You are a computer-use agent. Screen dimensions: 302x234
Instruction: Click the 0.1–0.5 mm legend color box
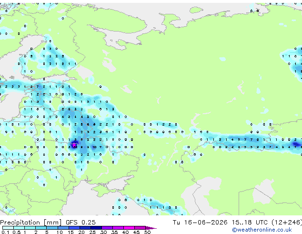tap(8, 228)
